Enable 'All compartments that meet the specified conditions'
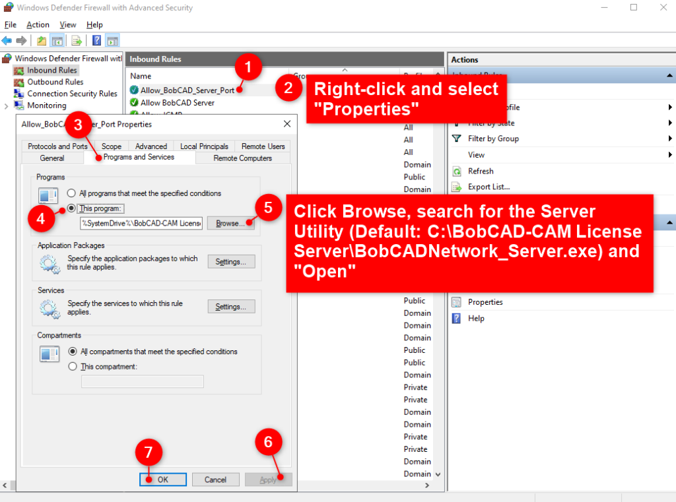 (73, 351)
